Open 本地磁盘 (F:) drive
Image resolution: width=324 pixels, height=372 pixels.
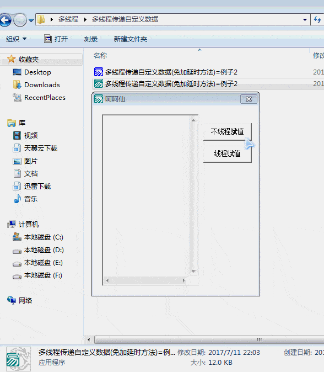click(x=37, y=275)
